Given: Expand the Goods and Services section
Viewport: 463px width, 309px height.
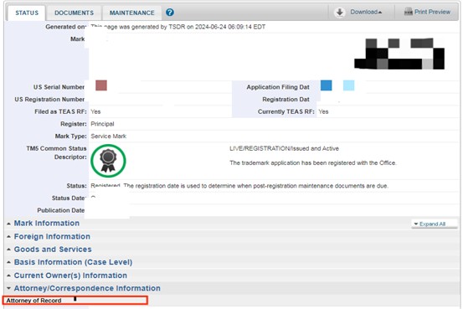Looking at the screenshot, I should tap(53, 249).
